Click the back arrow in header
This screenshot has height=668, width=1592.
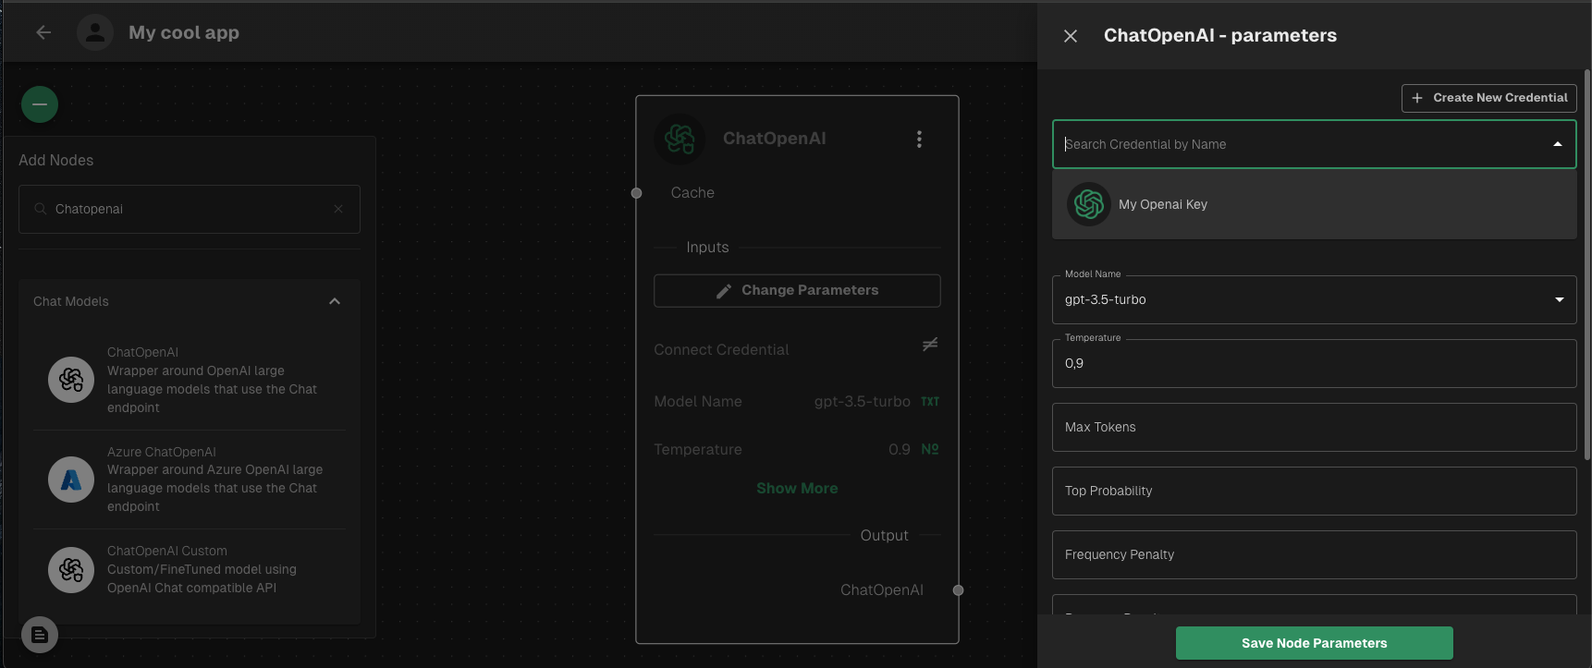(x=43, y=32)
